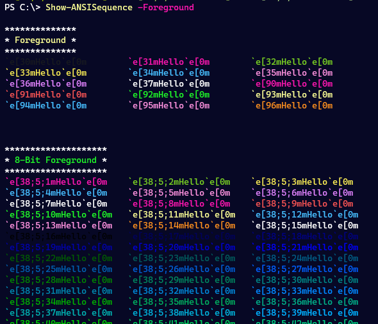The width and height of the screenshot is (378, 324).
Task: Click the `e[38;5;21mHello sample line
Action: [305, 248]
